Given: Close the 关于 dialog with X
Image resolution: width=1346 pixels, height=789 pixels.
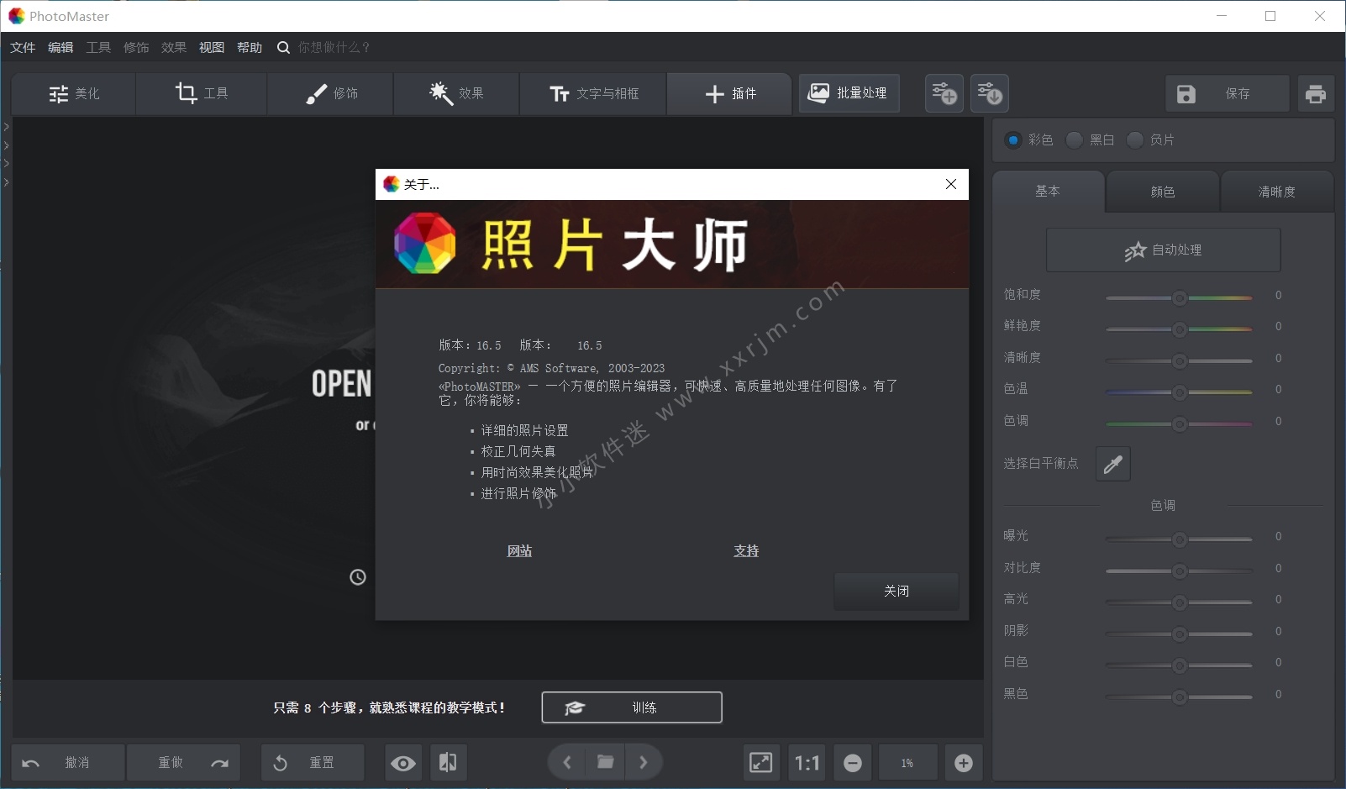Looking at the screenshot, I should tap(951, 184).
